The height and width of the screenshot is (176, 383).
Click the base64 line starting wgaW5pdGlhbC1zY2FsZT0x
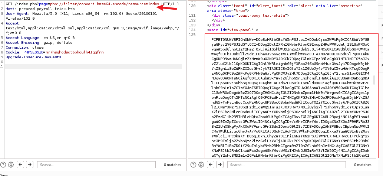click(290, 49)
